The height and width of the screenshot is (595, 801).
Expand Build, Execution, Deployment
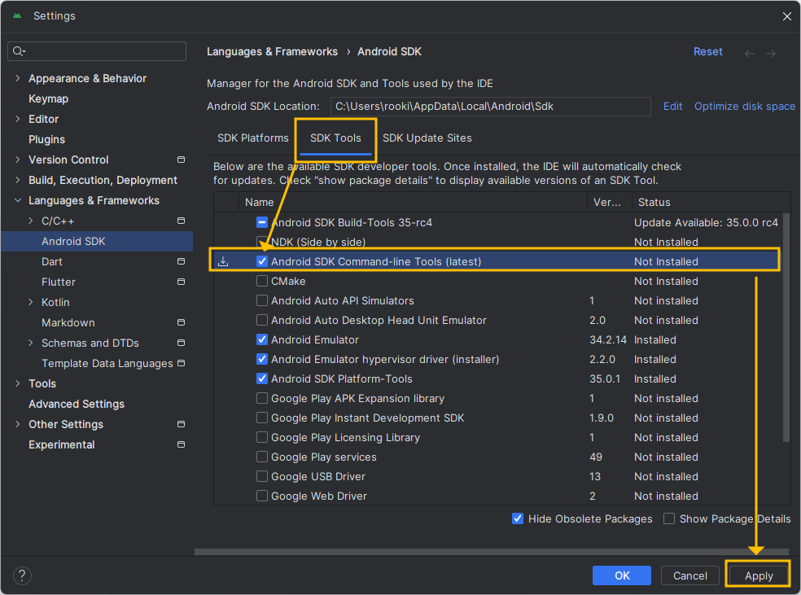point(18,180)
